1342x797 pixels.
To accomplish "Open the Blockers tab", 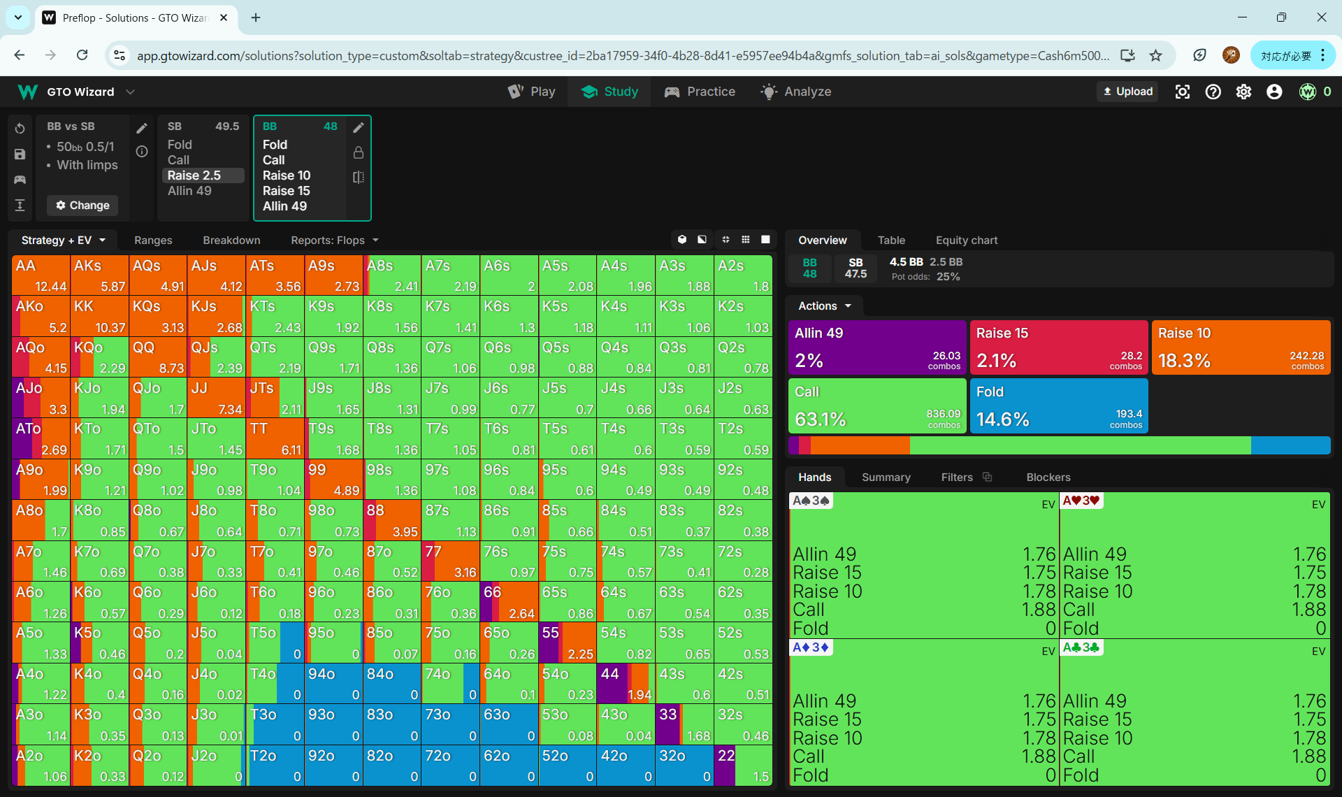I will [1048, 477].
